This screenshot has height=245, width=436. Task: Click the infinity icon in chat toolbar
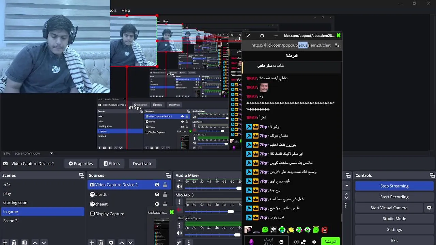click(296, 242)
